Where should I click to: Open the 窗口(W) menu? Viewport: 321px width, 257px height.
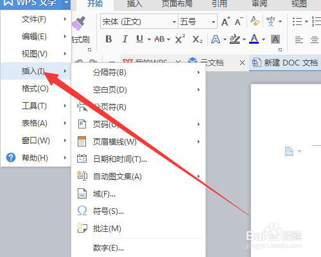pyautogui.click(x=36, y=141)
